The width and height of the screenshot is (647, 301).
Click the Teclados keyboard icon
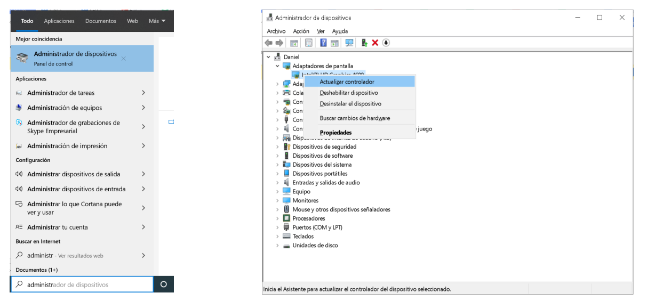pyautogui.click(x=286, y=236)
